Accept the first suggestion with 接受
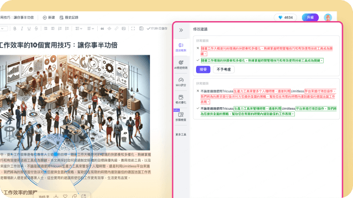Screen dimensions: 353x198 (x=203, y=69)
